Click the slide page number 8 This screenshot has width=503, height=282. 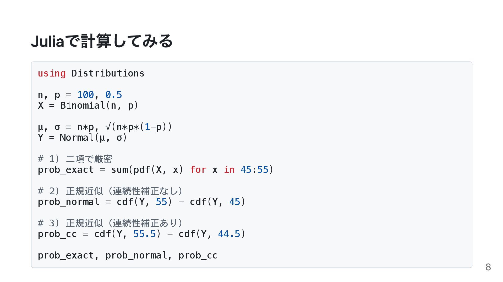(x=488, y=267)
